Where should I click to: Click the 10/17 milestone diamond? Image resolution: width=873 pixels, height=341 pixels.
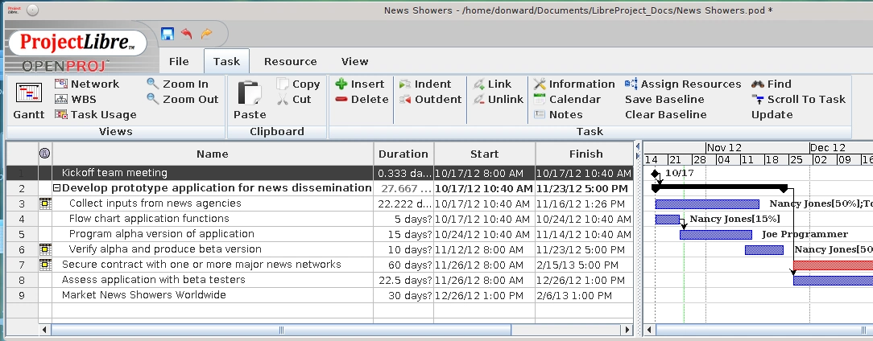(655, 174)
